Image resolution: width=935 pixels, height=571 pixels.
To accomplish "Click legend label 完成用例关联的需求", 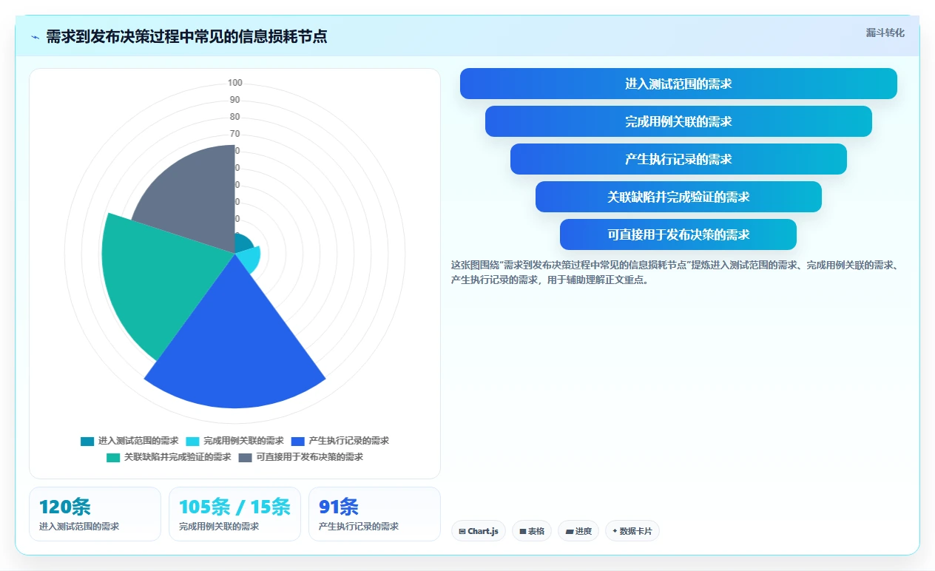I will coord(243,441).
